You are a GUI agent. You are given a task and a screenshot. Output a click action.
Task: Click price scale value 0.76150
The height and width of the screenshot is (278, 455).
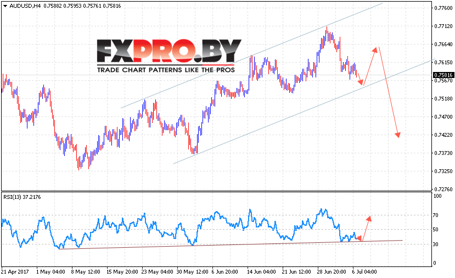point(443,63)
